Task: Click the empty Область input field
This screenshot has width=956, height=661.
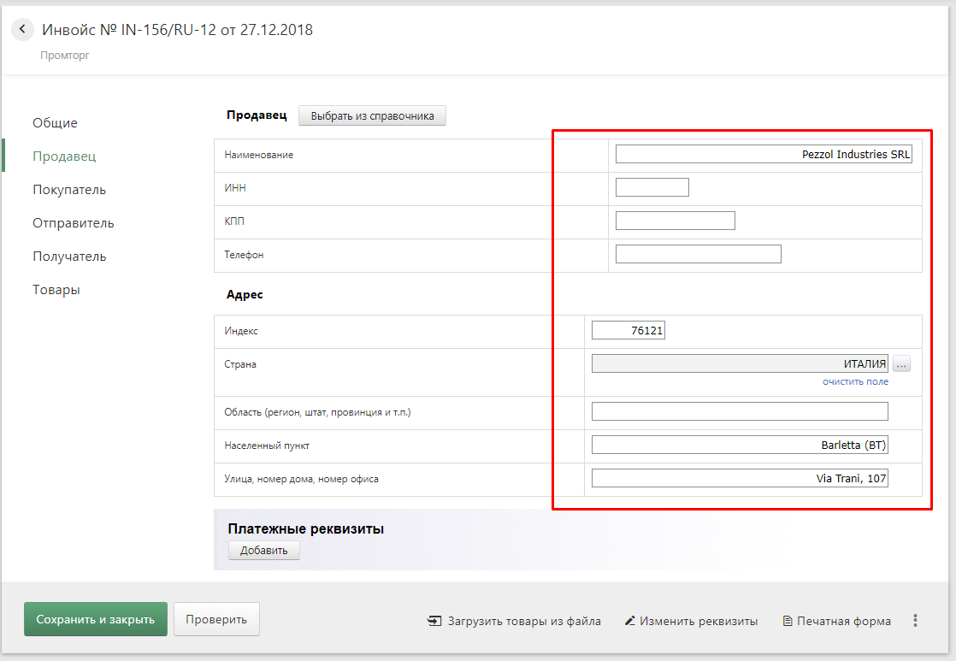Action: [740, 411]
